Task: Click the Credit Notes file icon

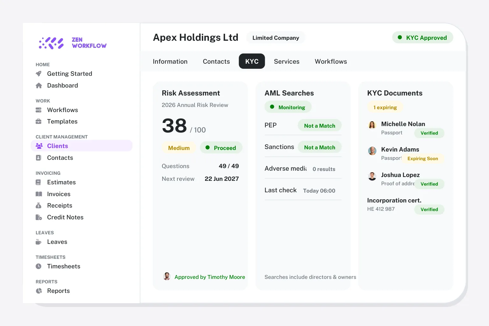Action: pyautogui.click(x=39, y=217)
